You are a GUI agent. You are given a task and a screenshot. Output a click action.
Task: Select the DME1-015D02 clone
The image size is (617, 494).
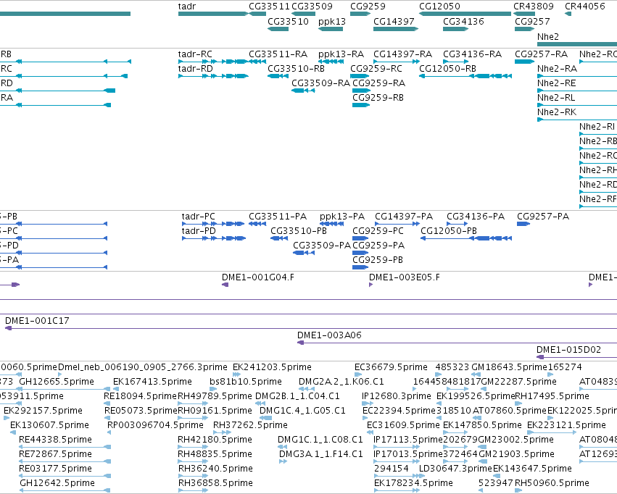coord(577,358)
